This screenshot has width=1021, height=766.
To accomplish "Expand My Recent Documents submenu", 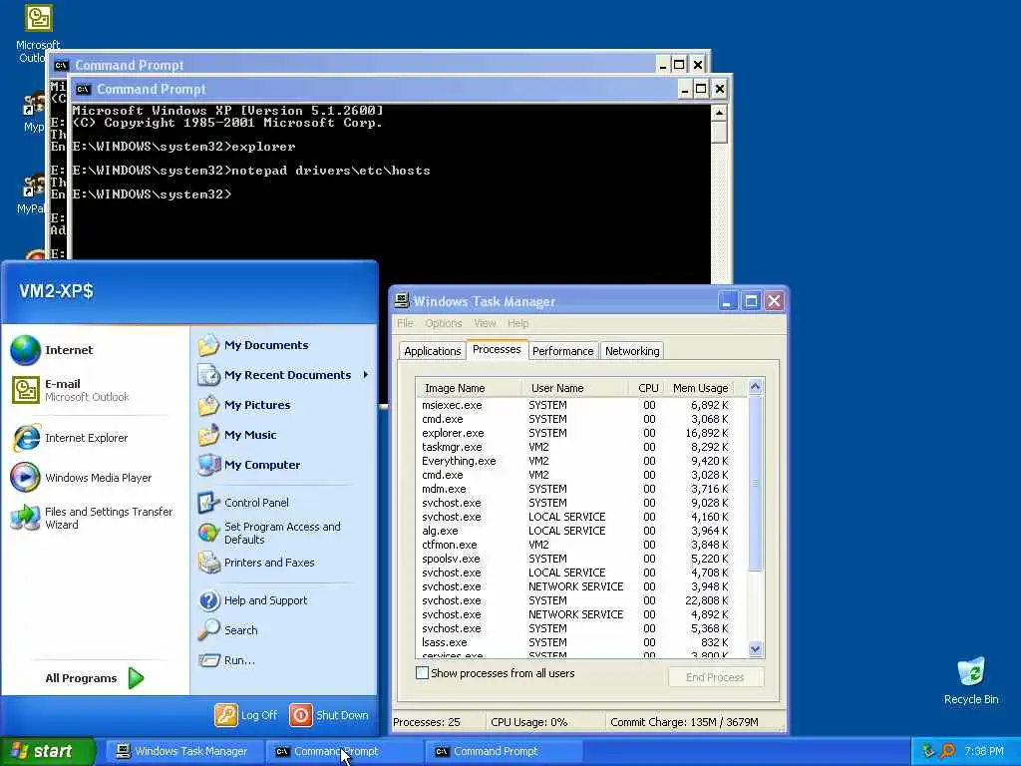I will pyautogui.click(x=283, y=375).
